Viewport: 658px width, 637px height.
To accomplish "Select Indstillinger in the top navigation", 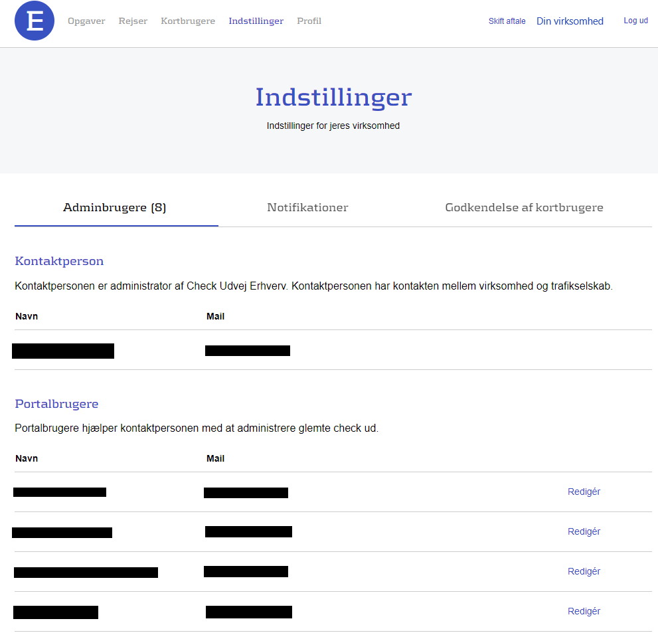I will [x=256, y=21].
